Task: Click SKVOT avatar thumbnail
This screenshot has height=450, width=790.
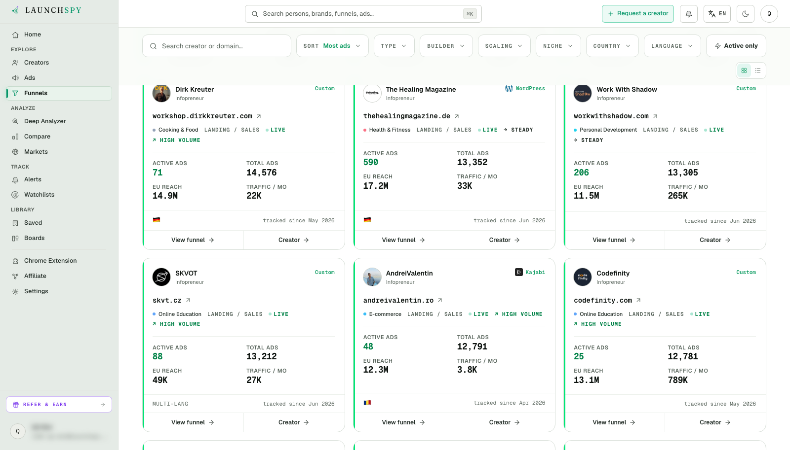Action: pos(161,277)
